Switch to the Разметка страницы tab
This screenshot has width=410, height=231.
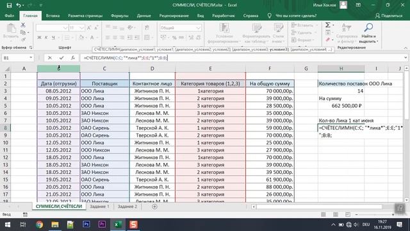coord(85,15)
